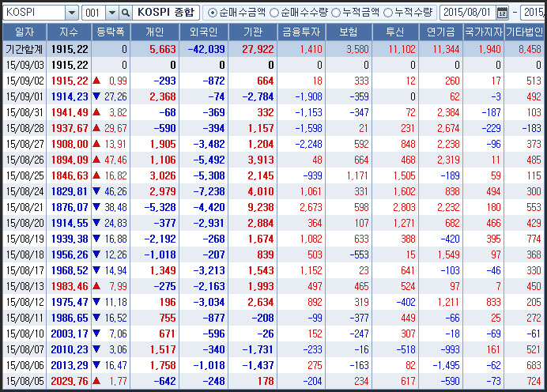Click the 15/09/01 date cell

coord(25,96)
